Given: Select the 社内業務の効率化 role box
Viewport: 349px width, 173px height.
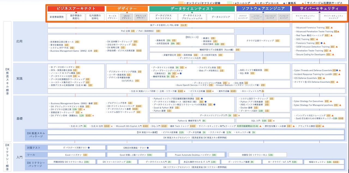Looking at the screenshot, I should point(95,17).
